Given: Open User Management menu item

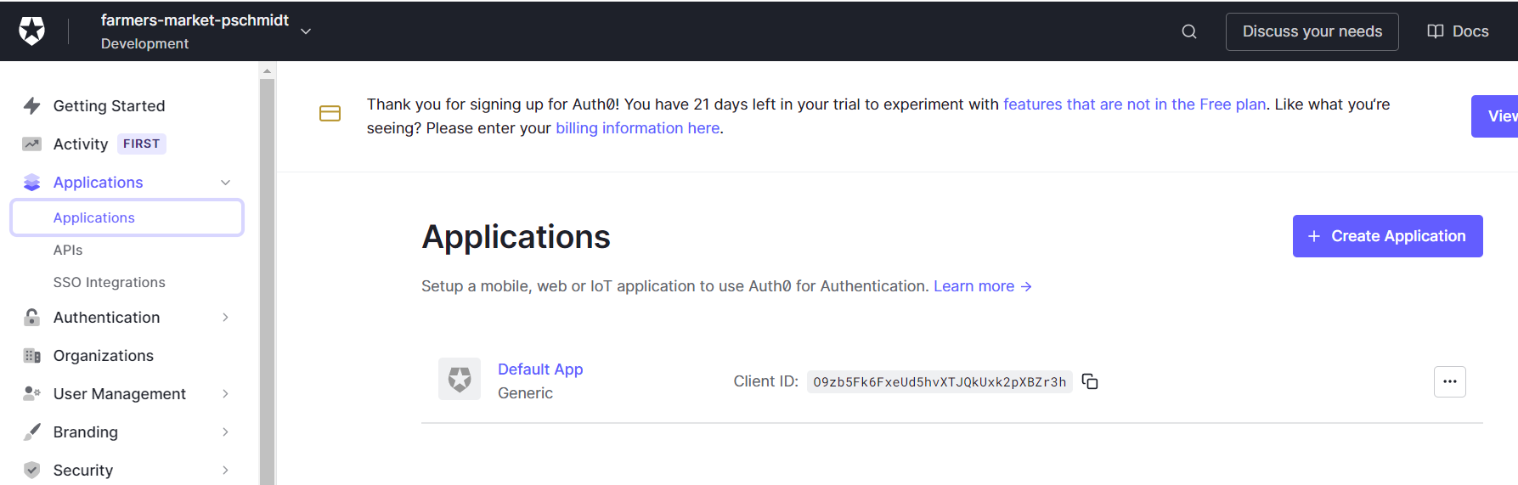Looking at the screenshot, I should pos(119,393).
